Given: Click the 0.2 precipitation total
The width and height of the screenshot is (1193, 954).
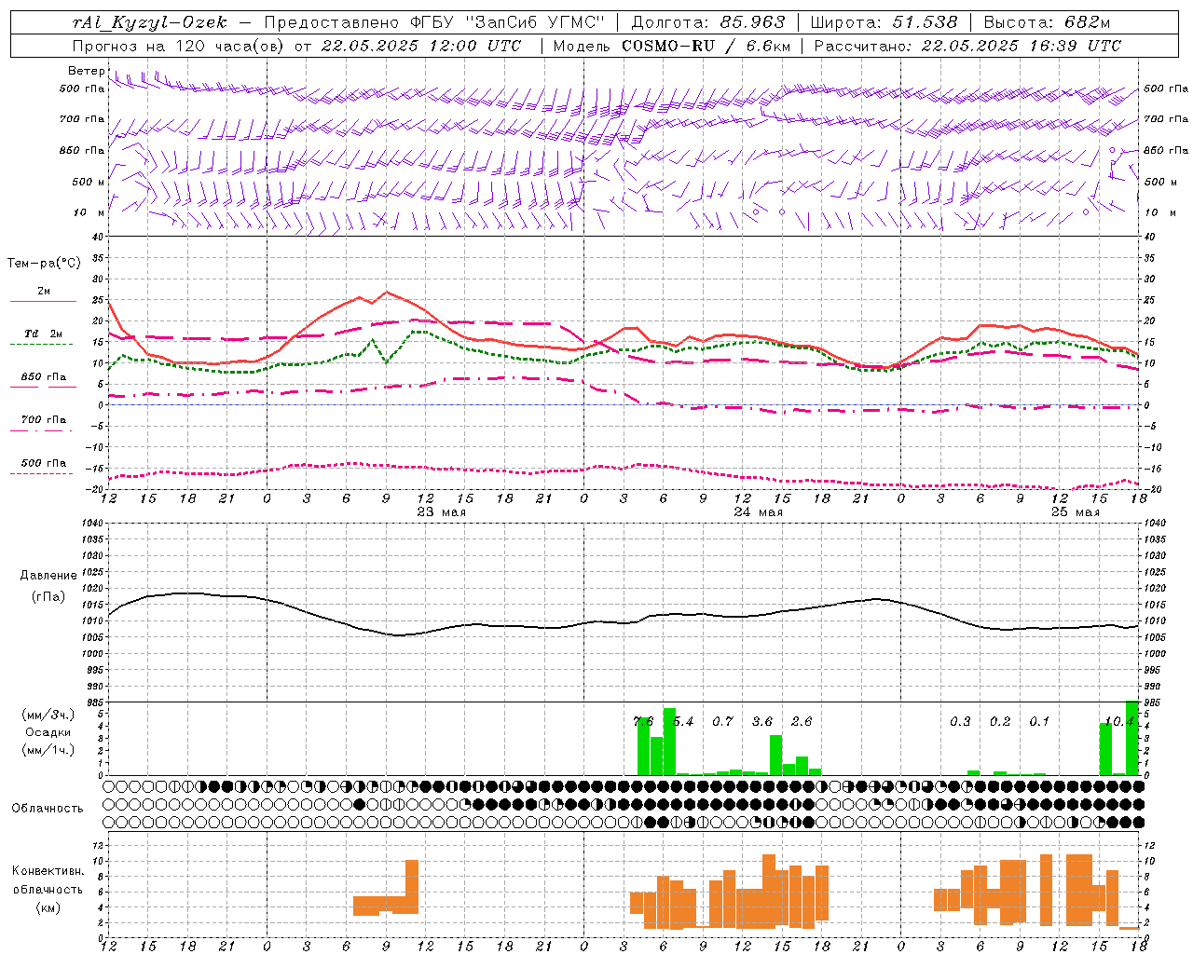Looking at the screenshot, I should point(1000,721).
